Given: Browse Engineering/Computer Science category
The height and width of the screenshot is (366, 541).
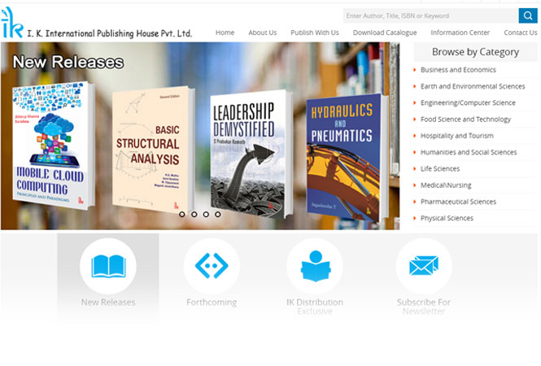Looking at the screenshot, I should coord(468,102).
